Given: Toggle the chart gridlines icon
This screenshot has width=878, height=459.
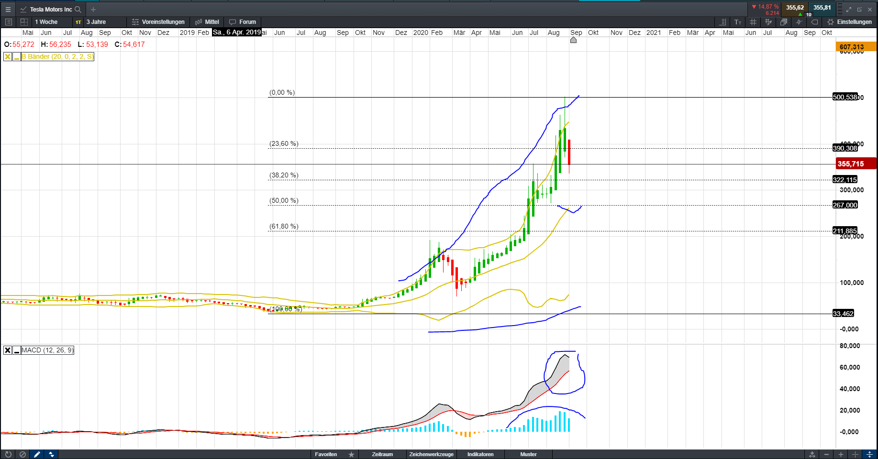Looking at the screenshot, I should point(753,22).
